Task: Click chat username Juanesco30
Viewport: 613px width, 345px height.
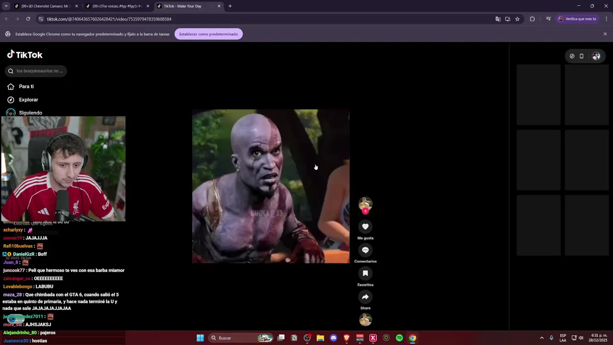Action: 16,341
